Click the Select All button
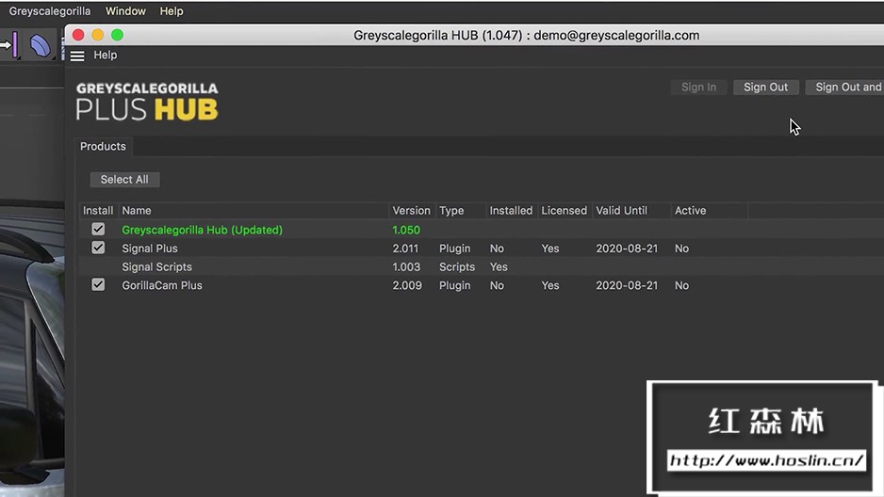 coord(124,180)
